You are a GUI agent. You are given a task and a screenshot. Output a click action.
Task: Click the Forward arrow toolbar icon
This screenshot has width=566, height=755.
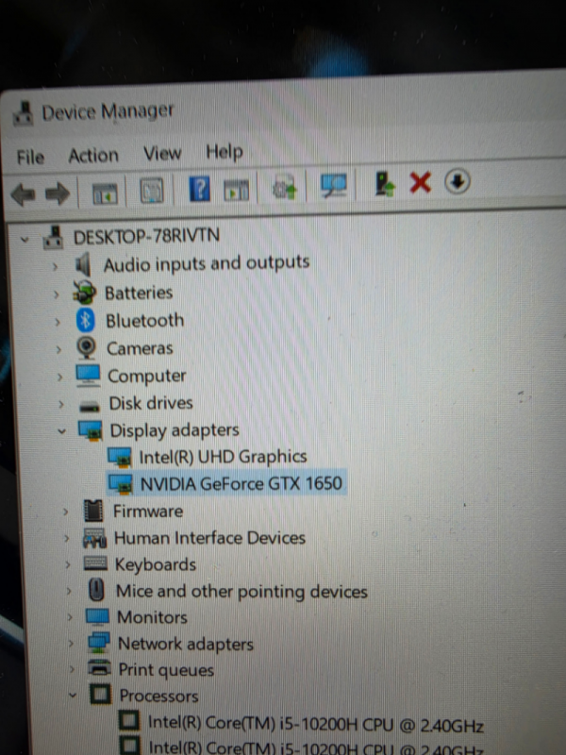coord(58,194)
